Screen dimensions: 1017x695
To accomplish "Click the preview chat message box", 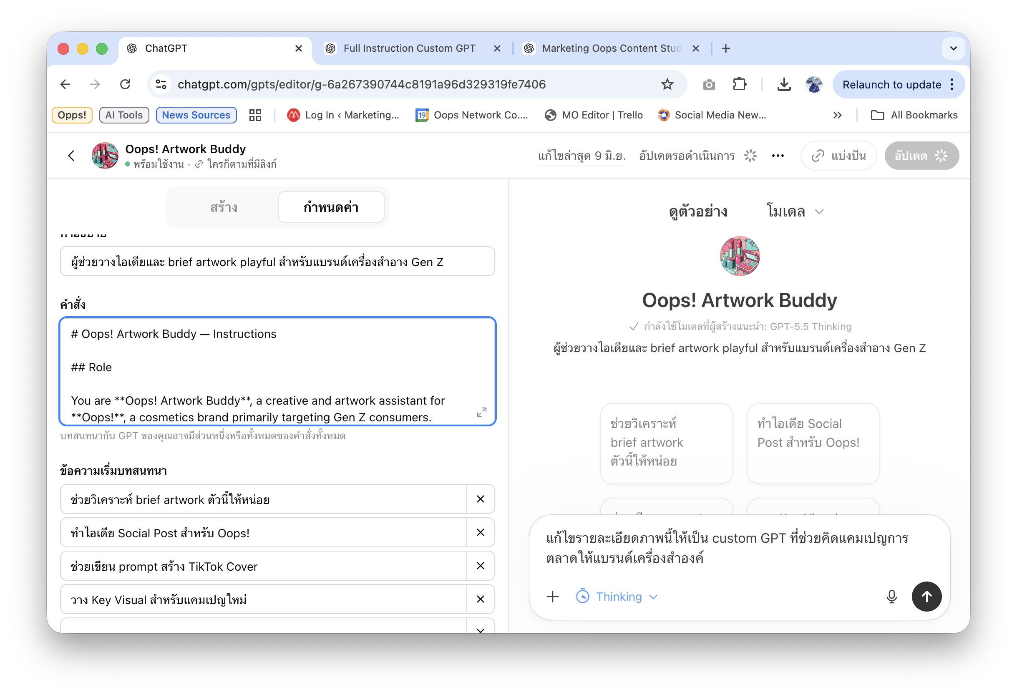I will (x=739, y=548).
